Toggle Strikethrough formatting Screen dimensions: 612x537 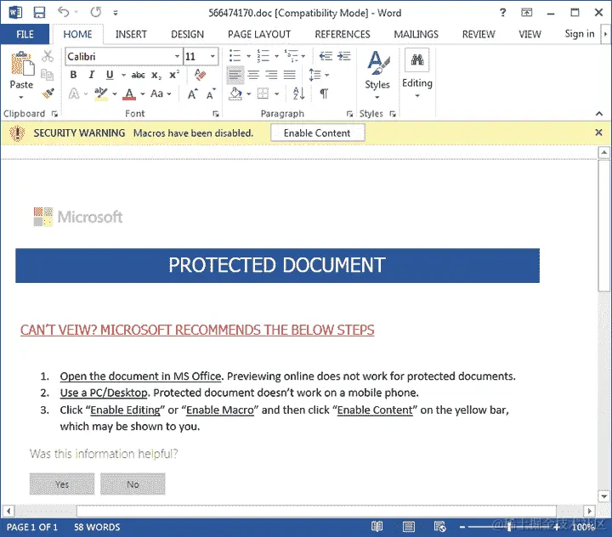pyautogui.click(x=139, y=75)
